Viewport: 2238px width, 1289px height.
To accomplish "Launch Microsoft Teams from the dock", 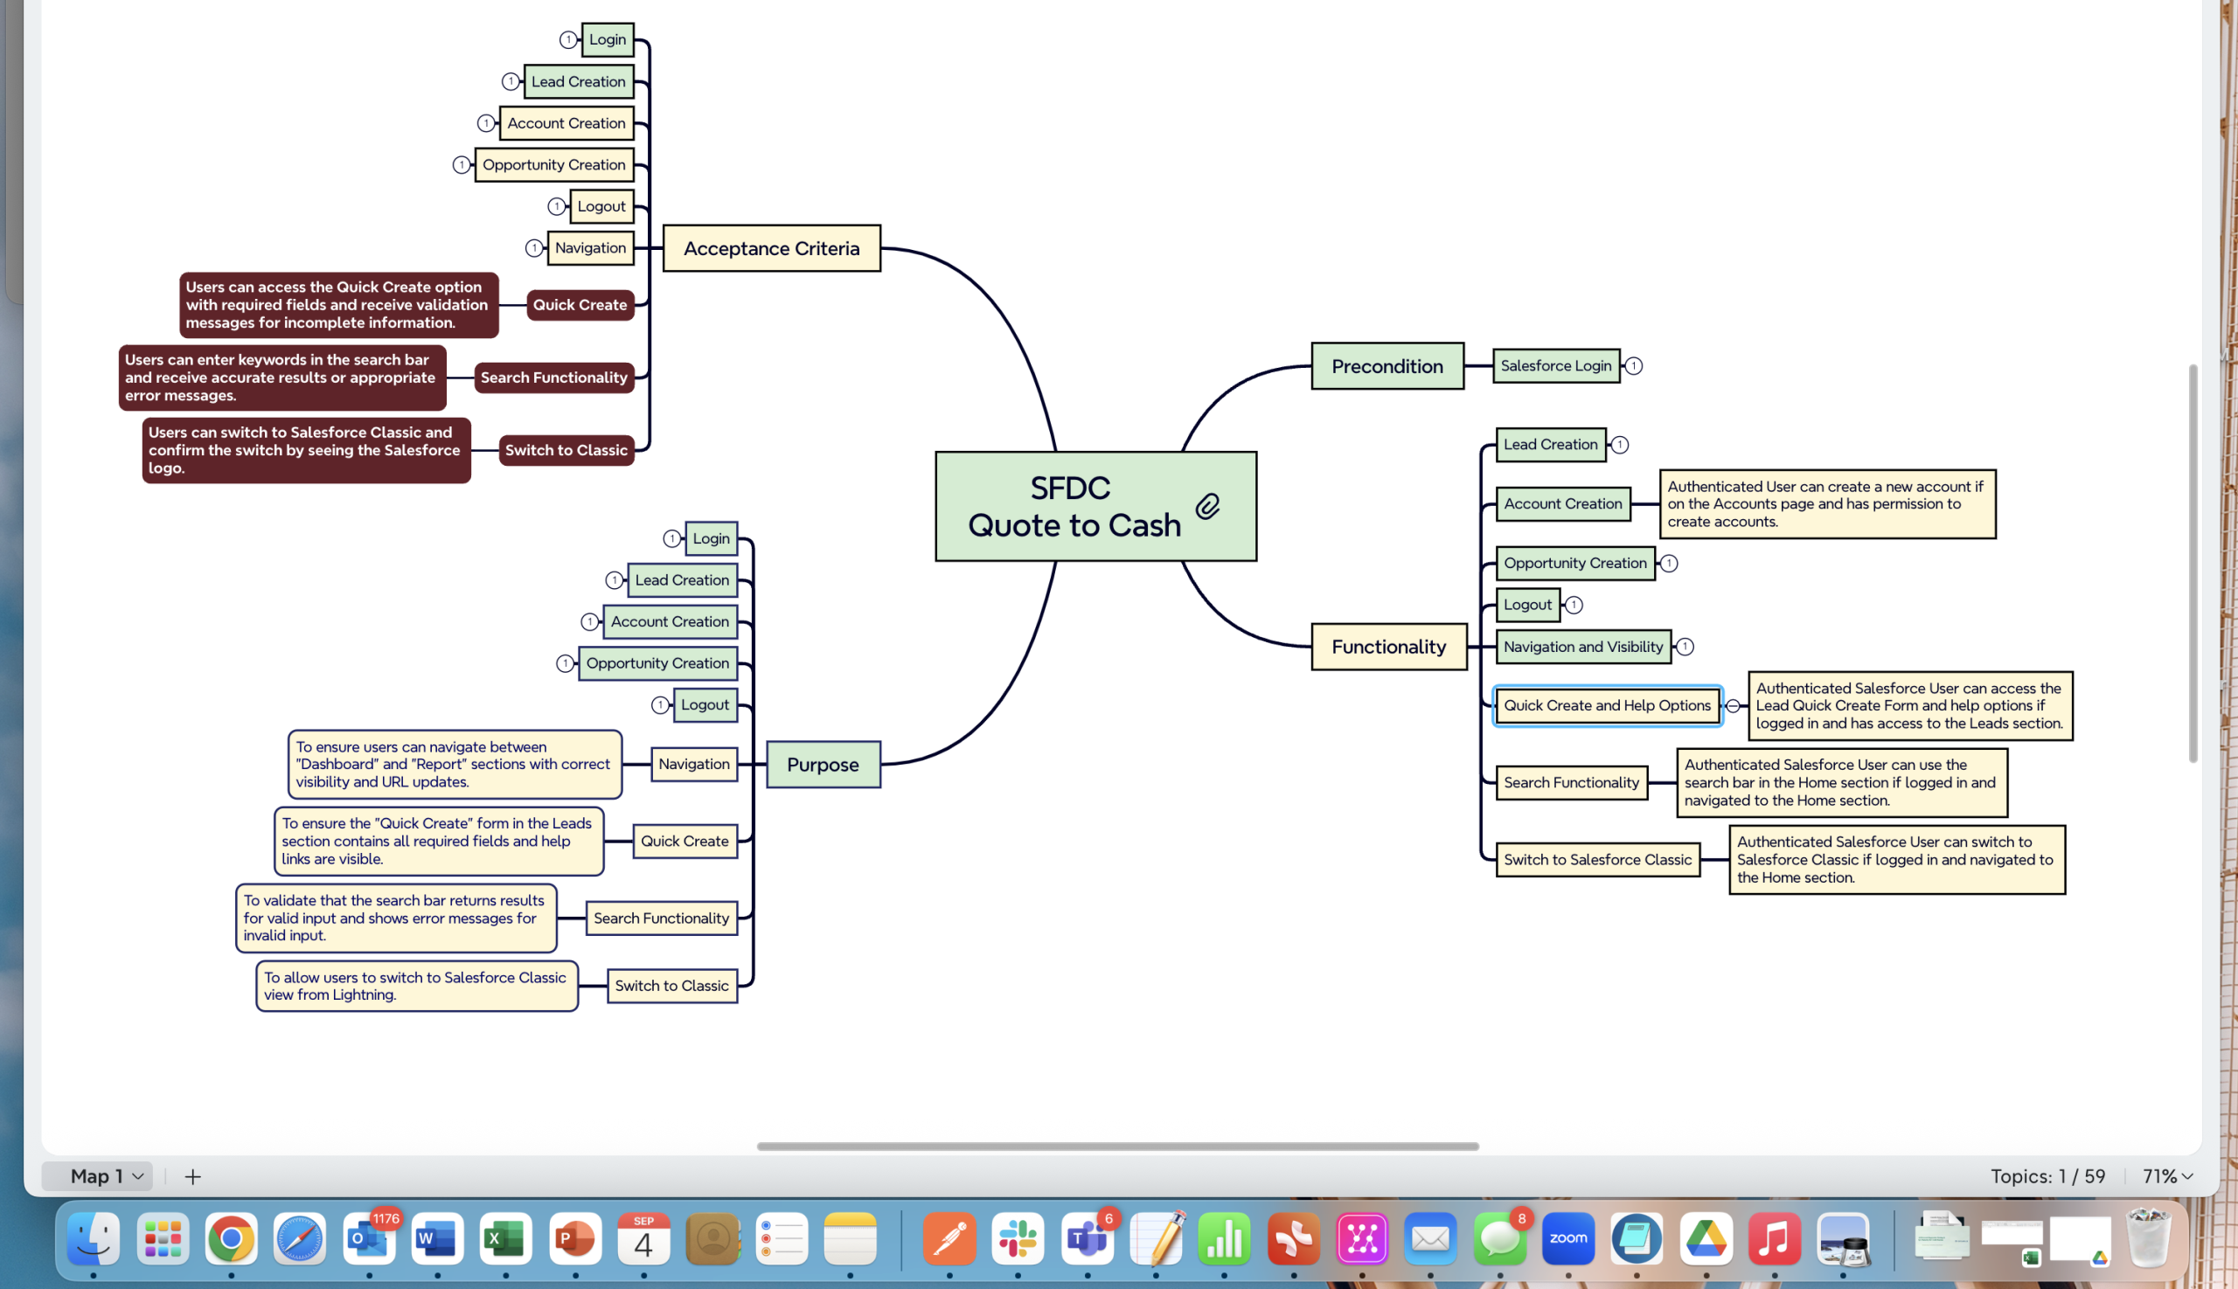I will tap(1087, 1238).
